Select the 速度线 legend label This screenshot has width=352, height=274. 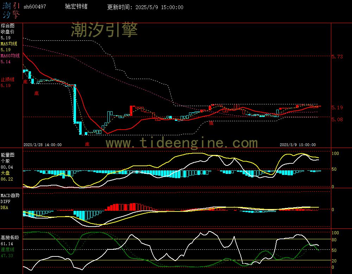pyautogui.click(x=7, y=249)
